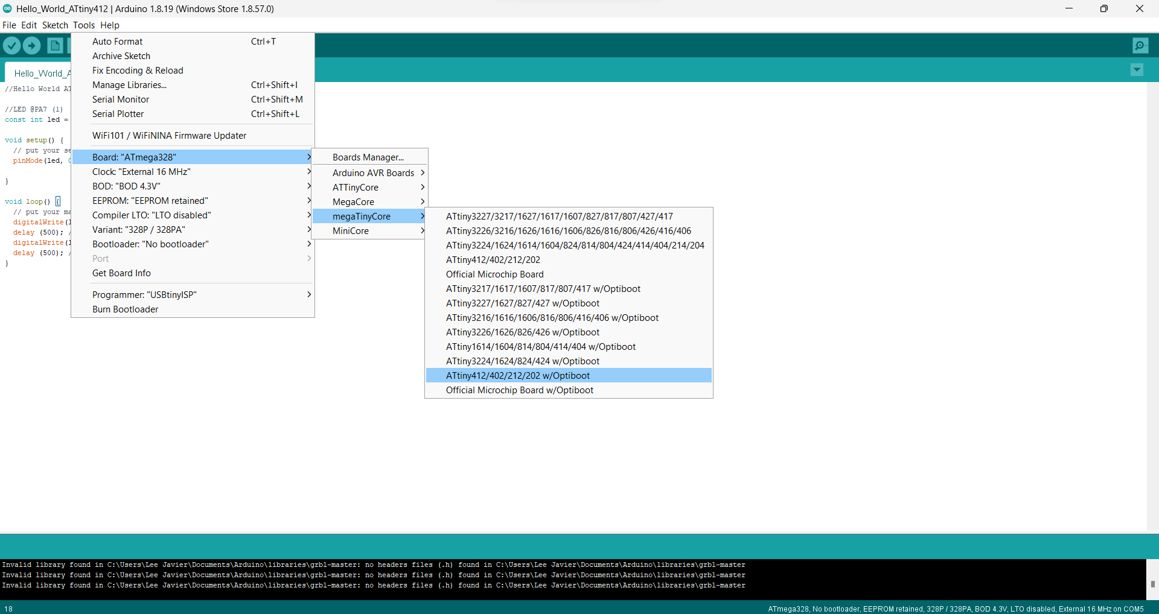Click Get Board Info
Image resolution: width=1159 pixels, height=614 pixels.
(x=193, y=273)
